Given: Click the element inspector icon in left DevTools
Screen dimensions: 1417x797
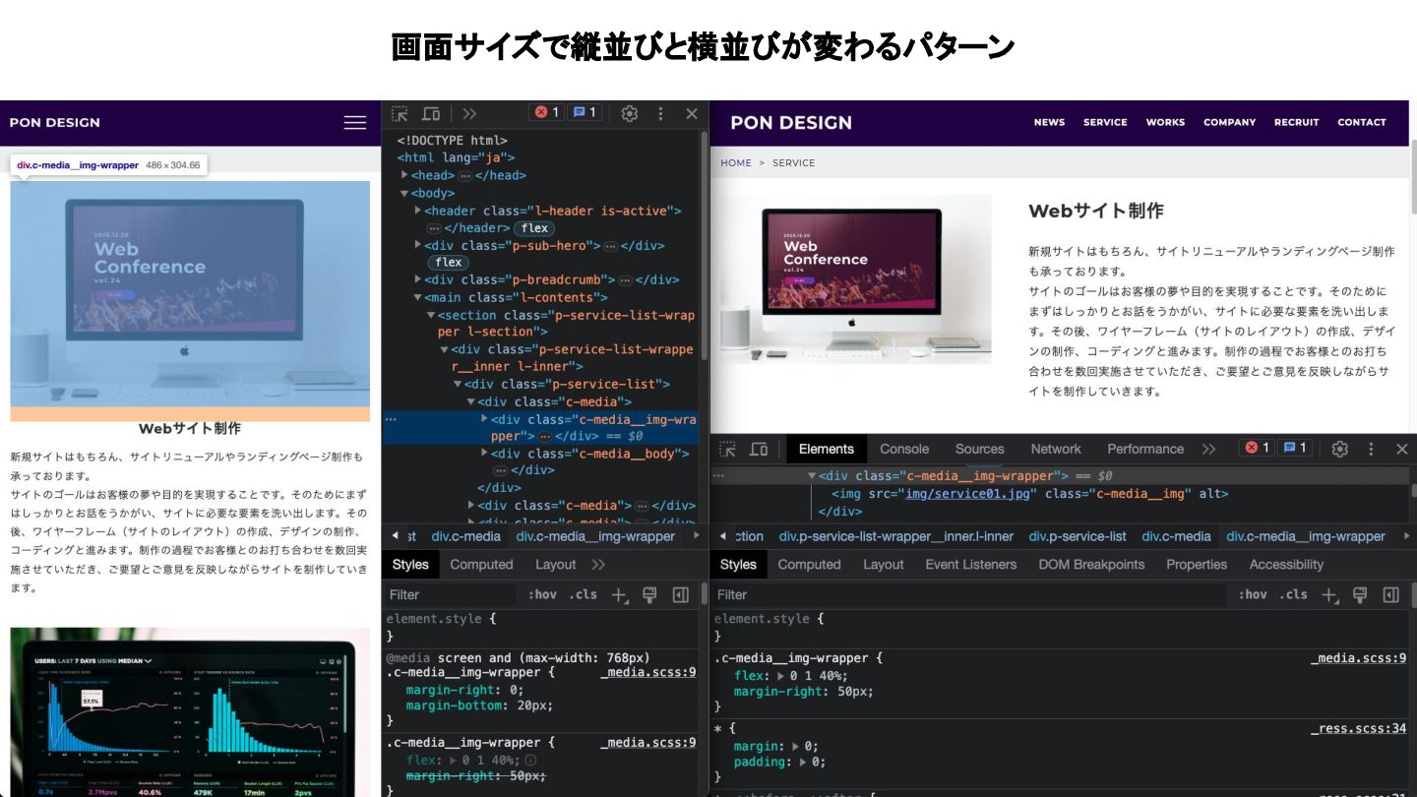Looking at the screenshot, I should [400, 113].
